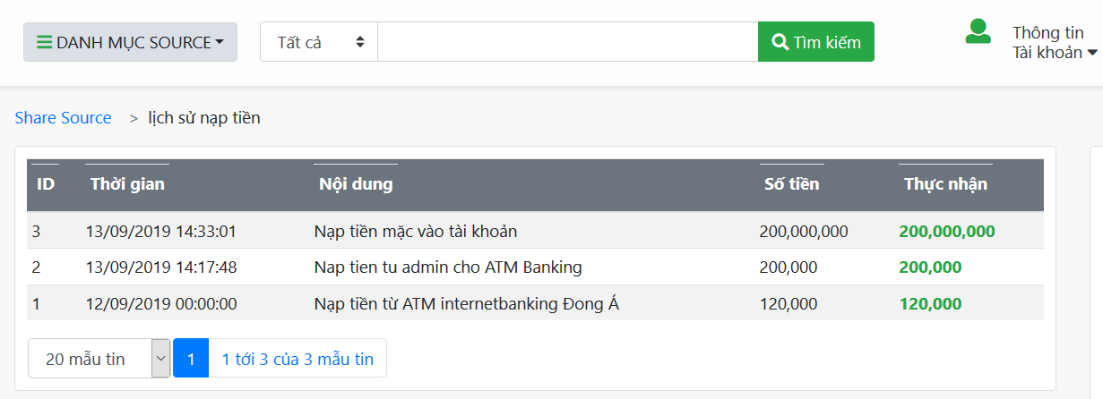
Task: Open the DANH MỤC SOURCE dropdown
Action: point(130,42)
